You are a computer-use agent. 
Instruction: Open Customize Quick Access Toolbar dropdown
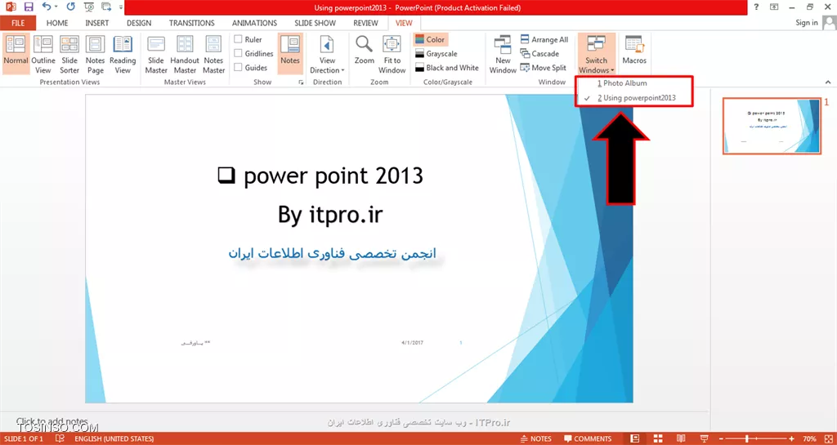point(121,7)
